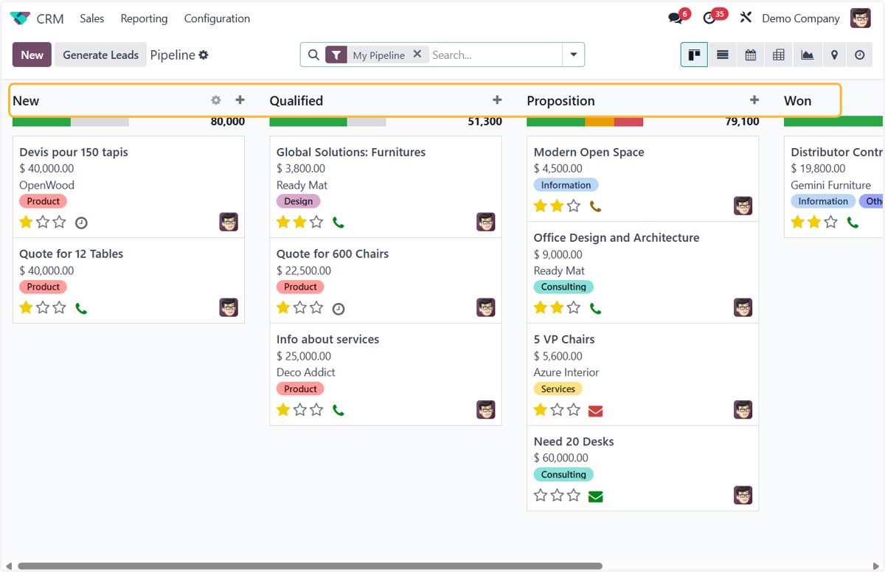Click the Generate Leads button

click(100, 55)
